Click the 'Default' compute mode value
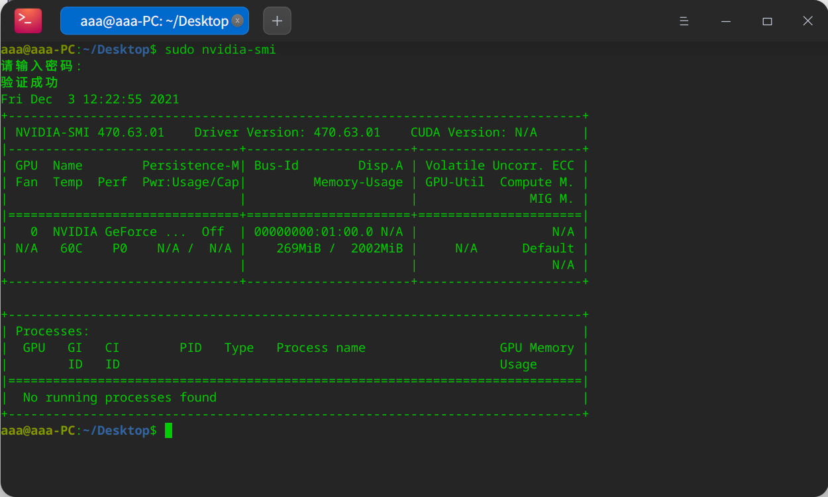The width and height of the screenshot is (828, 497). click(x=548, y=248)
